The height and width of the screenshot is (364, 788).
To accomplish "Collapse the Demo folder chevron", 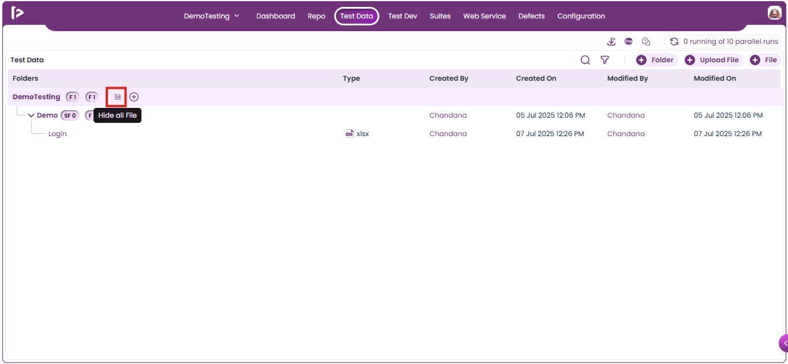I will [31, 115].
